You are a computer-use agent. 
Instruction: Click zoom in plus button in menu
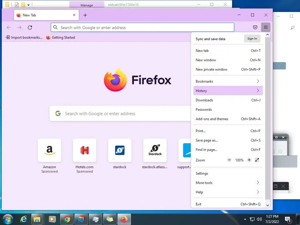249,160
